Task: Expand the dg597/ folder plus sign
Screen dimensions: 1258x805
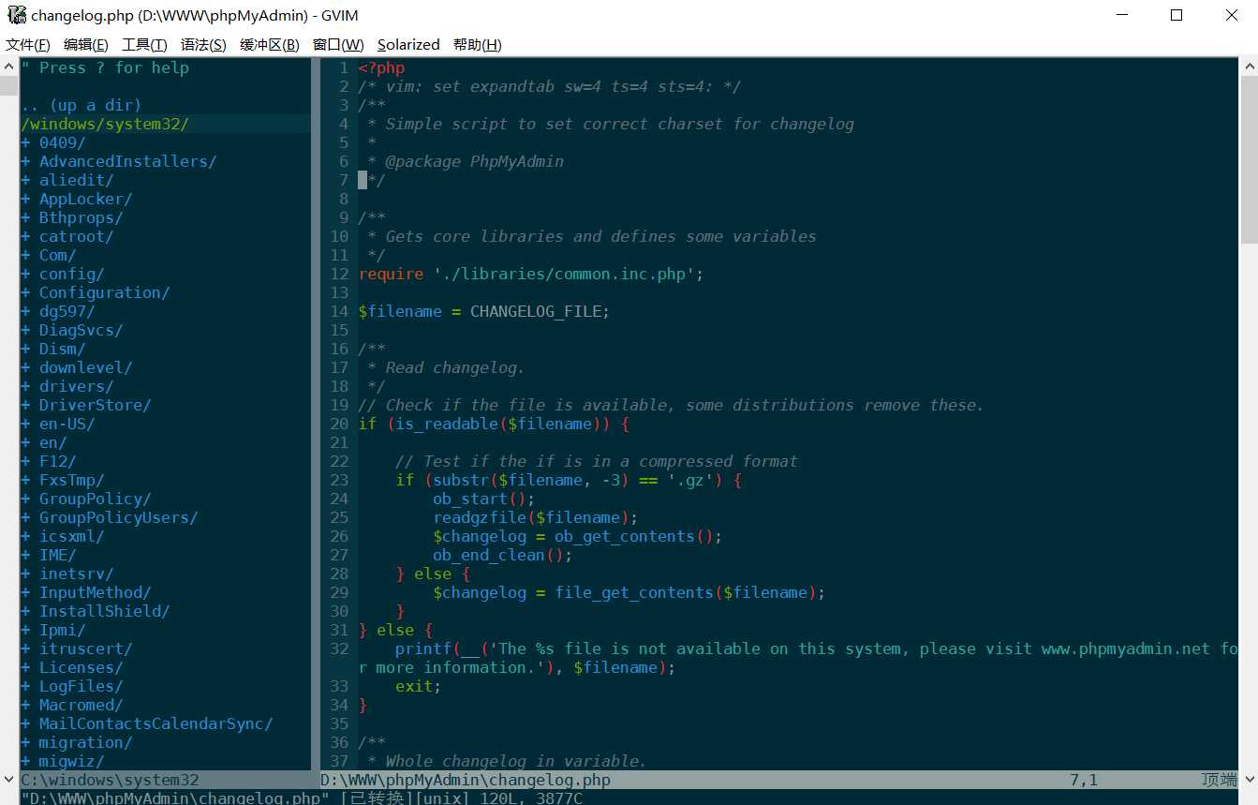Action: click(x=25, y=311)
